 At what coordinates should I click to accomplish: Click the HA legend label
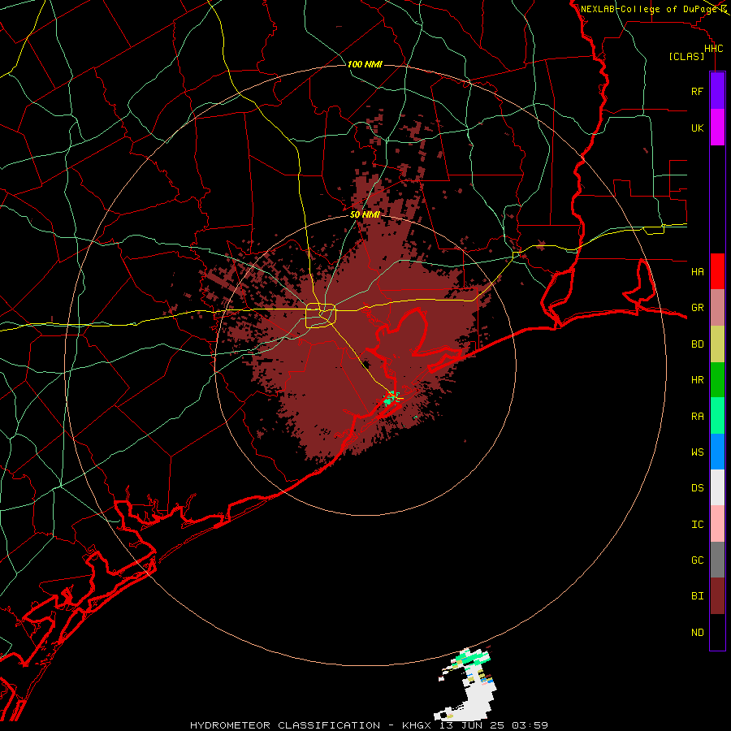tap(697, 271)
